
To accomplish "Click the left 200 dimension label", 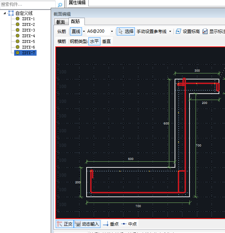I will [x=78, y=182].
